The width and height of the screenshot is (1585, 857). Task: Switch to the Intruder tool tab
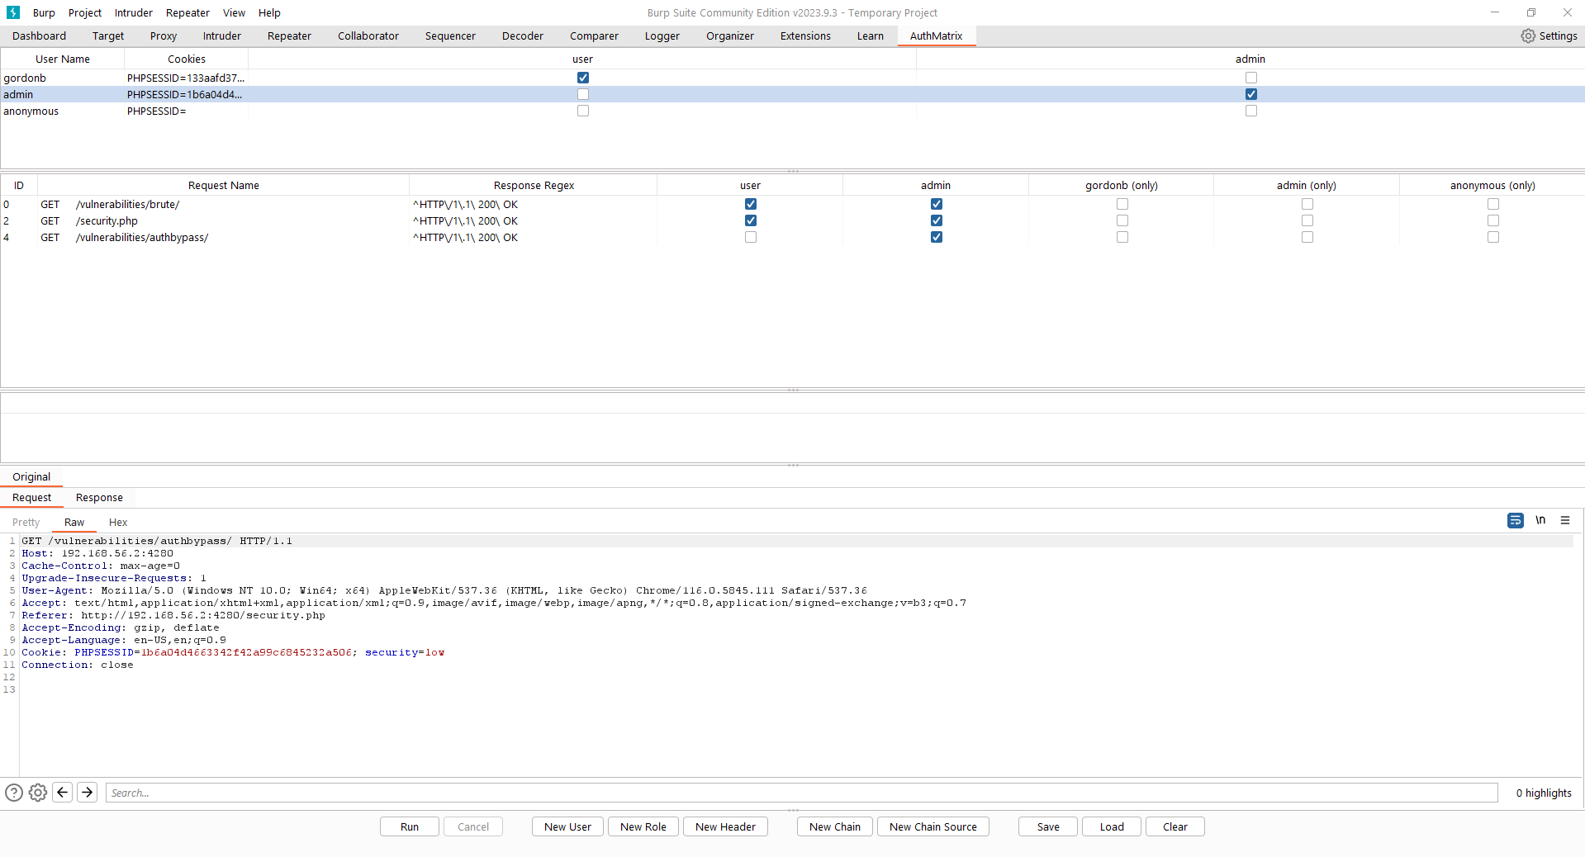pos(222,36)
